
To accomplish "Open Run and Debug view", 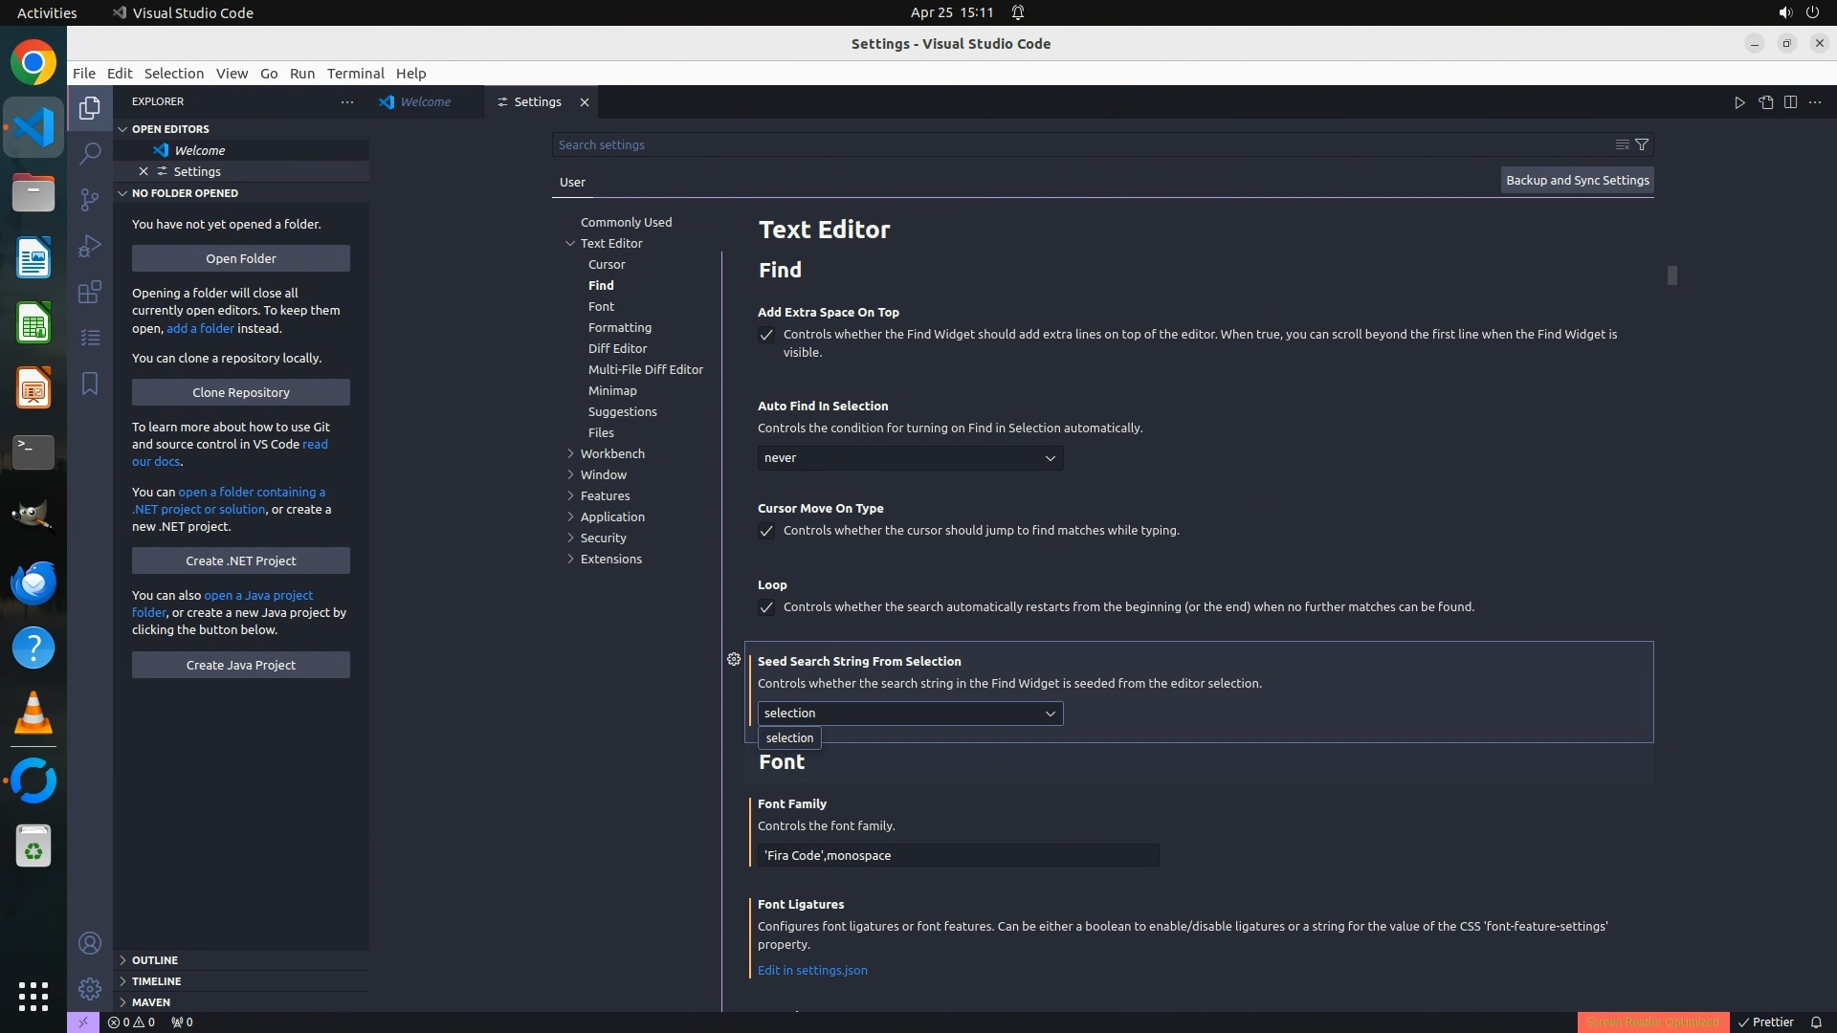I will pyautogui.click(x=90, y=246).
